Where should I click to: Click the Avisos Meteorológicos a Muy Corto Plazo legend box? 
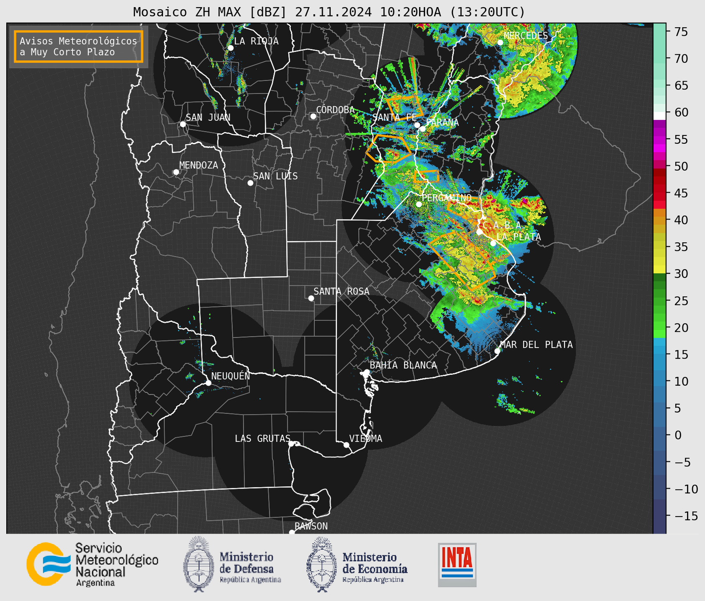(79, 46)
